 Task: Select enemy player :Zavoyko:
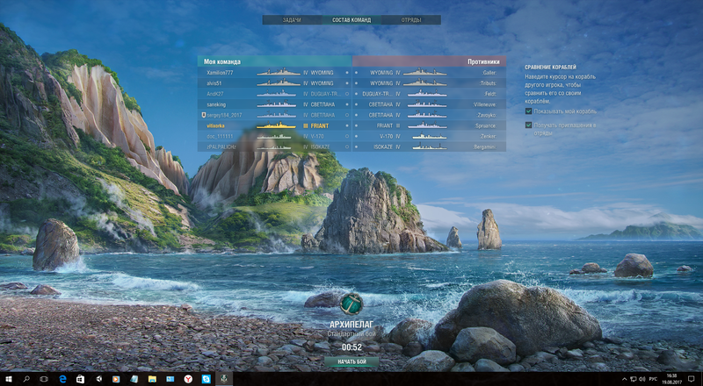click(x=487, y=115)
